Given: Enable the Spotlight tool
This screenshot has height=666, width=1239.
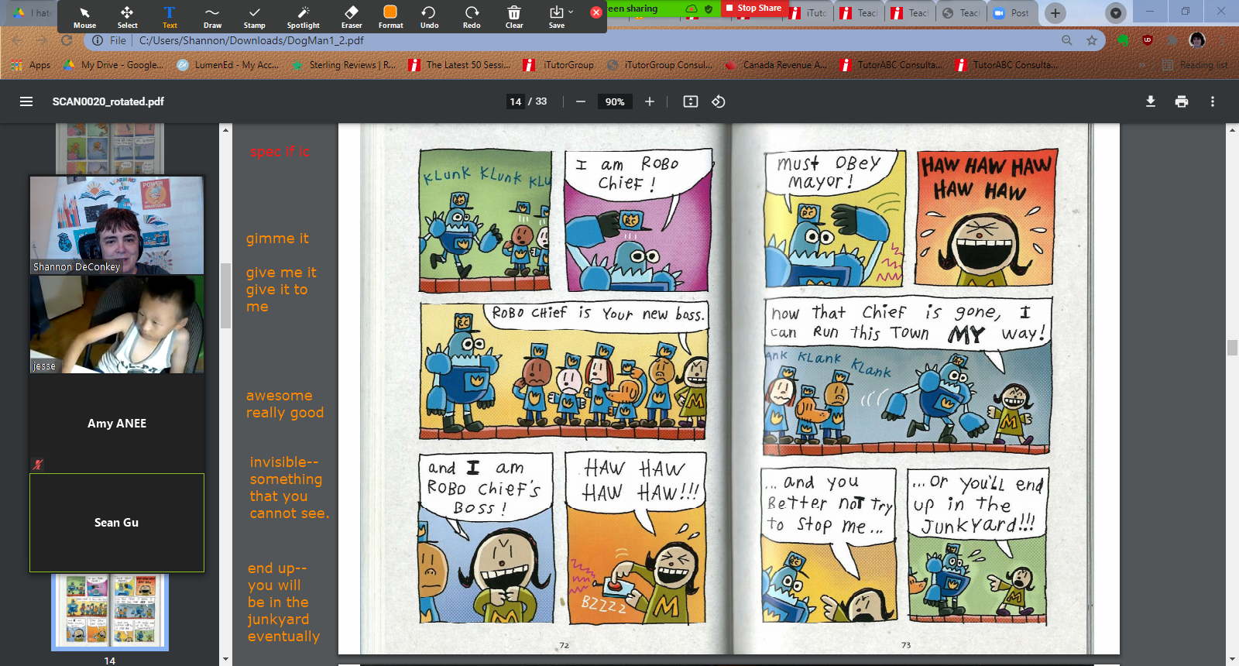Looking at the screenshot, I should pyautogui.click(x=303, y=16).
